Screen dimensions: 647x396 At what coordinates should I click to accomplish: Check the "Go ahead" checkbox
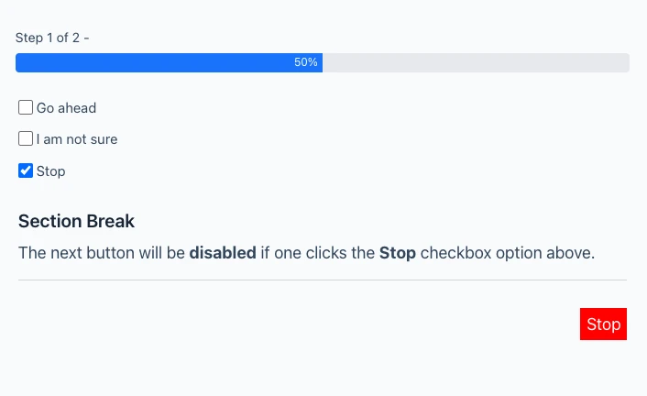coord(26,107)
